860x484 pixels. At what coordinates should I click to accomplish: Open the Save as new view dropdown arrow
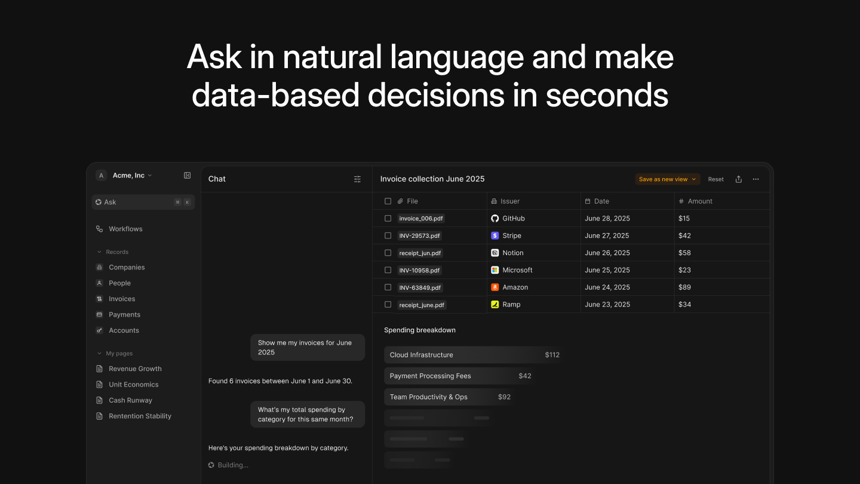[x=693, y=179]
